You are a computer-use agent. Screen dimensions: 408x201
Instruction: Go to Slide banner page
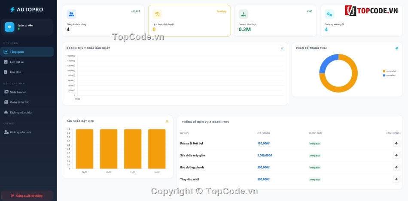(x=27, y=92)
